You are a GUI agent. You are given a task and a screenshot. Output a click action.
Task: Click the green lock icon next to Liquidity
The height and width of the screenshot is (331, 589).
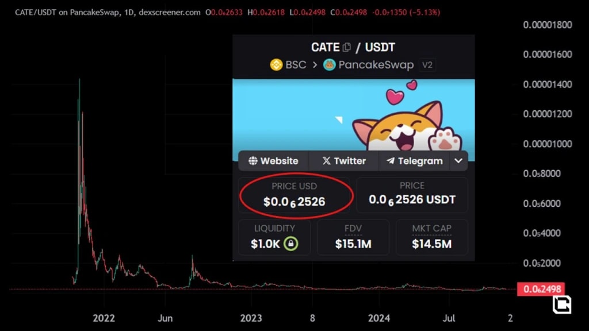click(x=290, y=244)
